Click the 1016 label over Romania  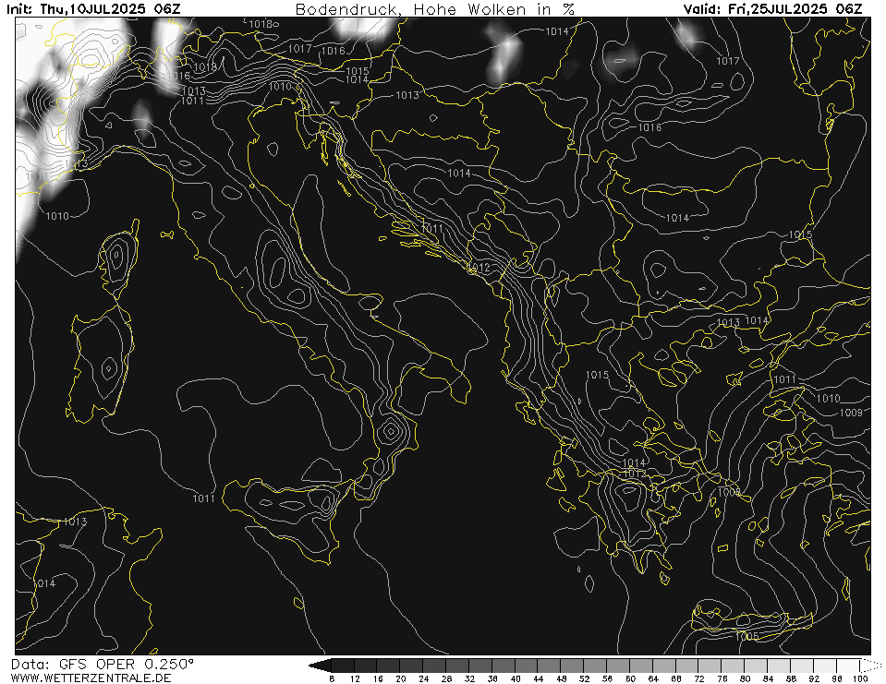tap(649, 127)
